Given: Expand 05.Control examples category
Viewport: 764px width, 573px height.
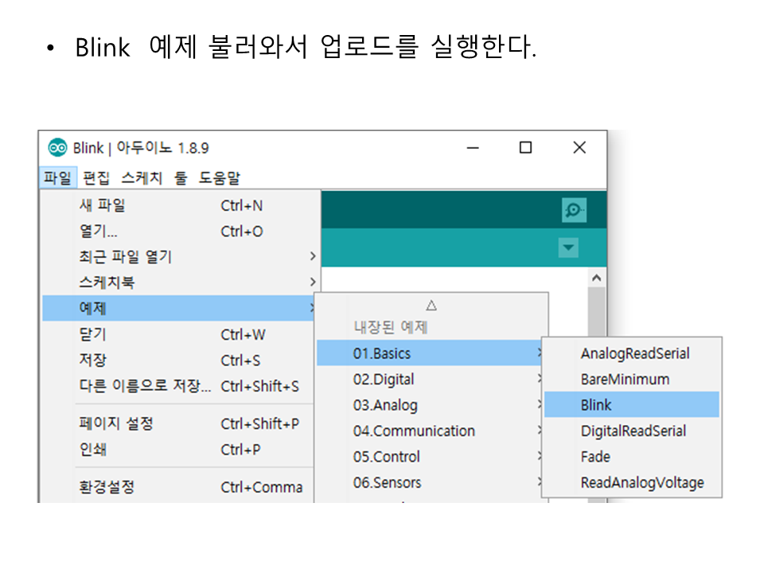Looking at the screenshot, I should coord(430,457).
